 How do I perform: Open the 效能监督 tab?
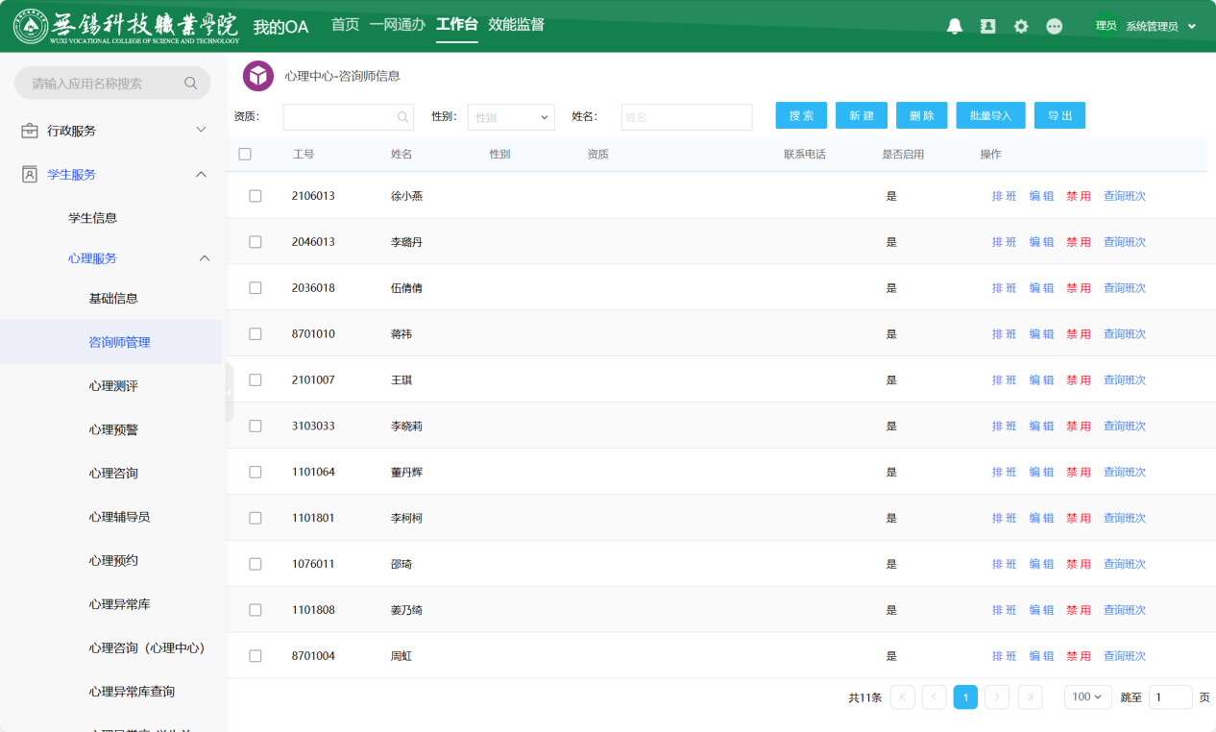click(517, 25)
